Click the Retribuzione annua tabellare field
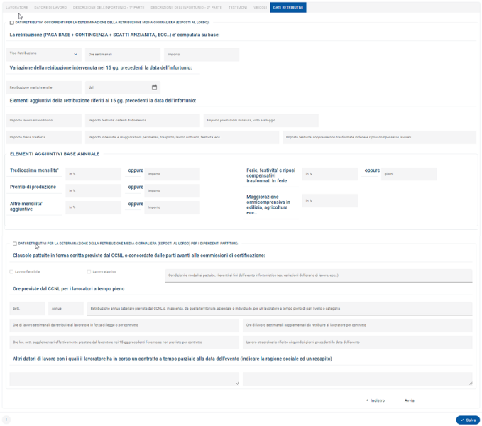Viewport: 482px width, 426px height. [x=280, y=309]
